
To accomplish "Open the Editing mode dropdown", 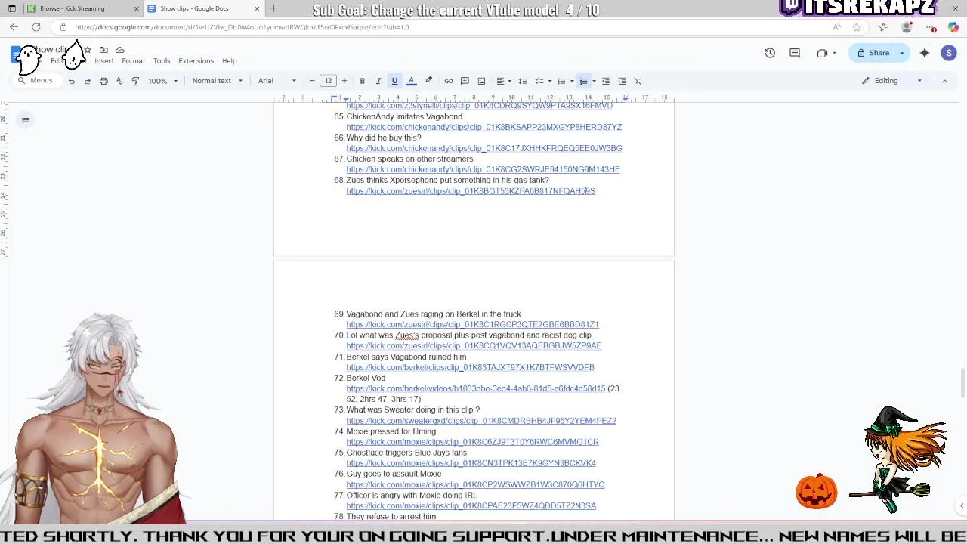I will (x=892, y=81).
